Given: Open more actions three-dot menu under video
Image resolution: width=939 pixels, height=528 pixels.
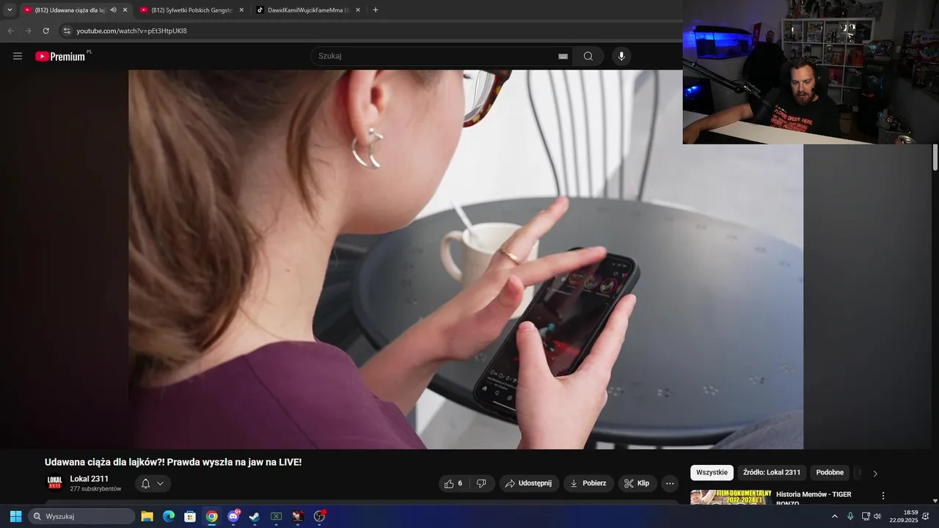Looking at the screenshot, I should (x=670, y=483).
